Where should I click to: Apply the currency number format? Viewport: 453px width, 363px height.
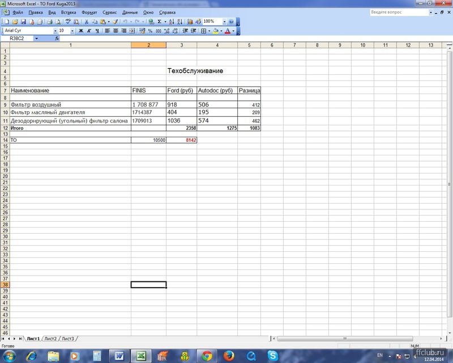pos(142,31)
